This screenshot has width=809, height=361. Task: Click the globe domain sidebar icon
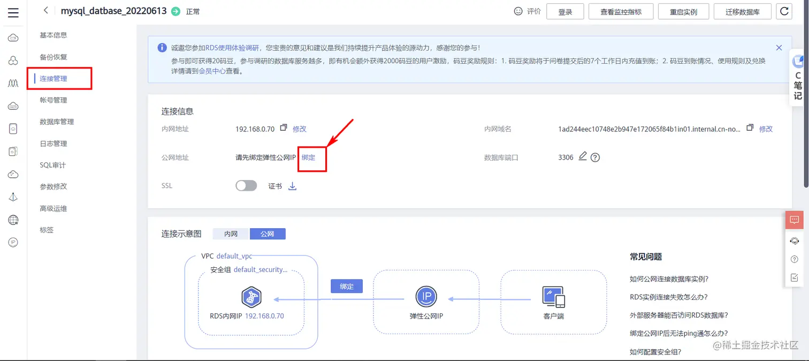tap(13, 220)
